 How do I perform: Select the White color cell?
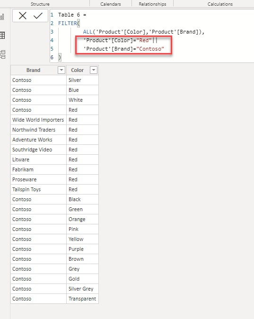pos(82,100)
